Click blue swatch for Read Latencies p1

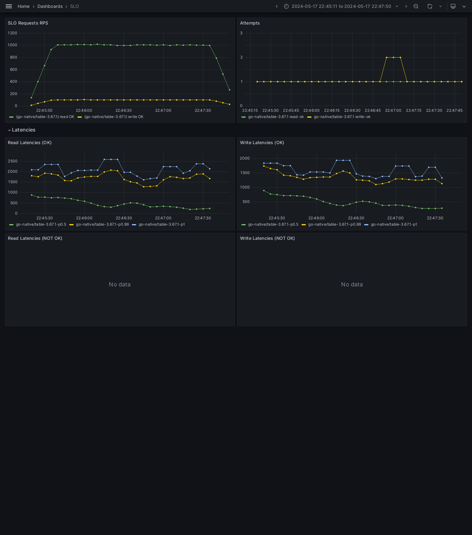click(134, 225)
